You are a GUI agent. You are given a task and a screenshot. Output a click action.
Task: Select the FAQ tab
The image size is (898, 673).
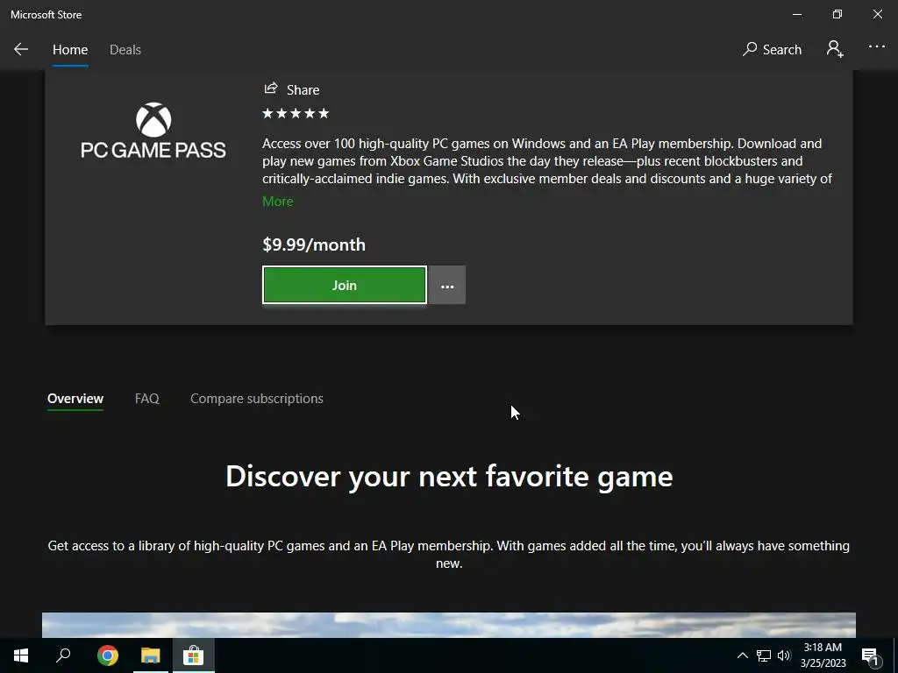click(147, 399)
